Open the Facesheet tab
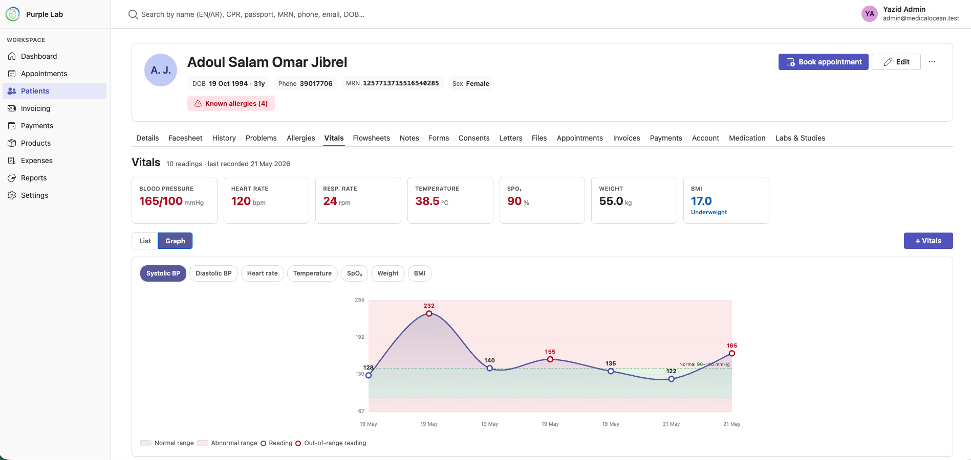 (185, 138)
